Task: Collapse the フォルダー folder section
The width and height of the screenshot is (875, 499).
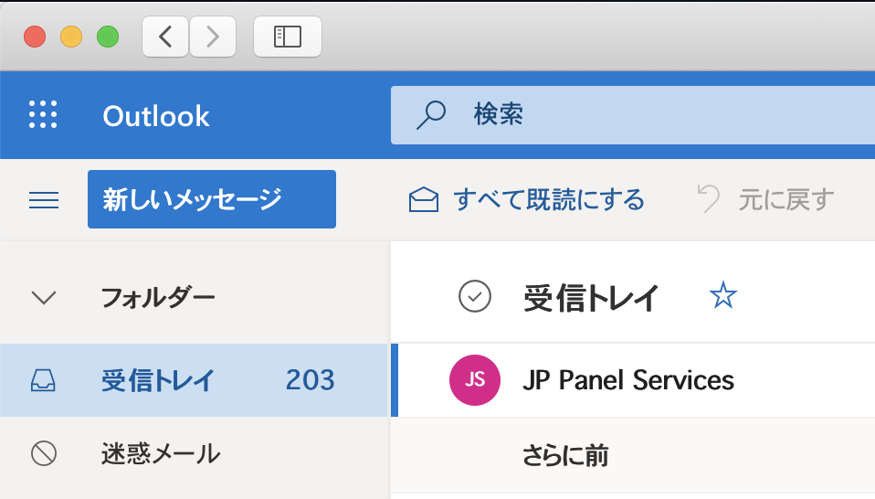Action: click(x=44, y=297)
